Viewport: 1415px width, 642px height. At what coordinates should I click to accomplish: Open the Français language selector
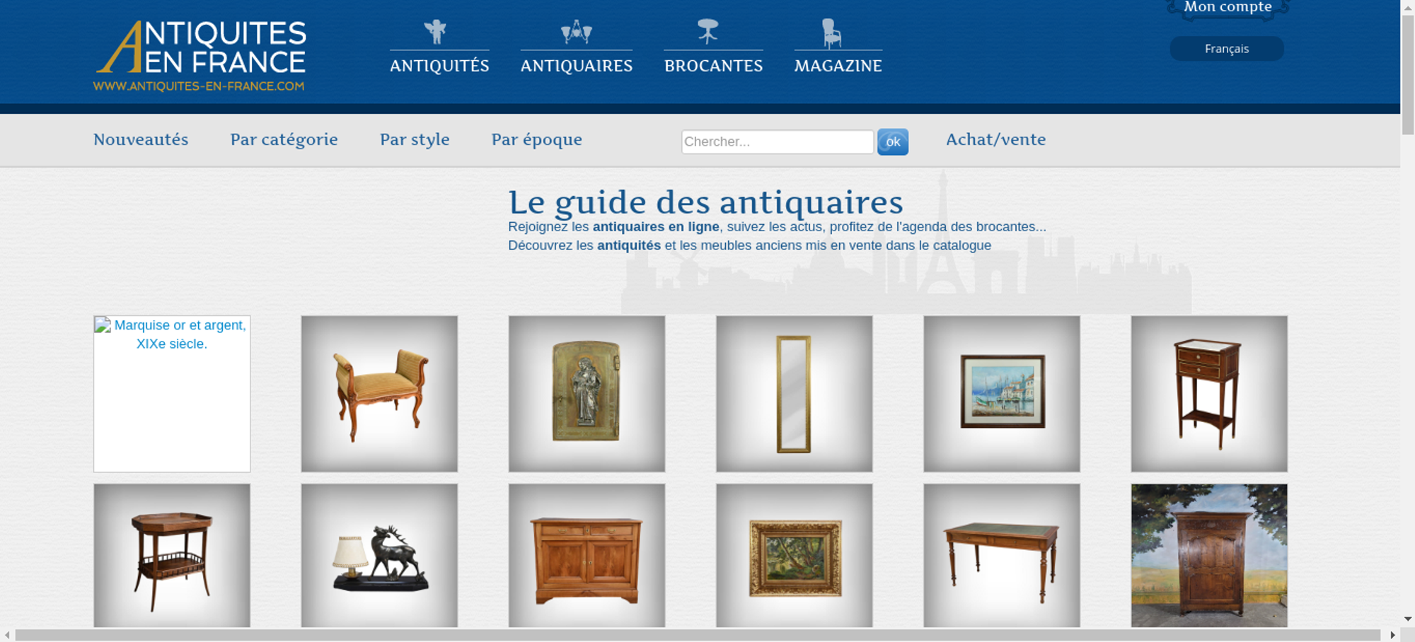[x=1227, y=49]
